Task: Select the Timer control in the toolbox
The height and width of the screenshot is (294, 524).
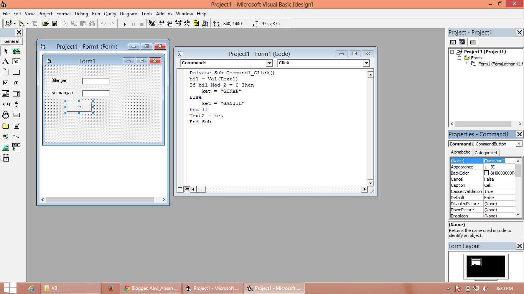Action: pyautogui.click(x=5, y=115)
